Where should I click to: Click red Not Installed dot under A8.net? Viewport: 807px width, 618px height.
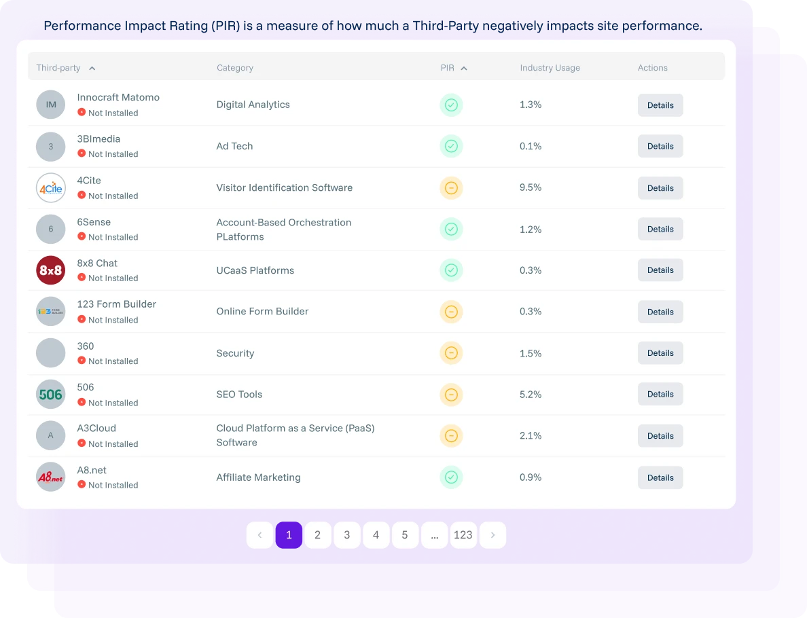pos(82,484)
